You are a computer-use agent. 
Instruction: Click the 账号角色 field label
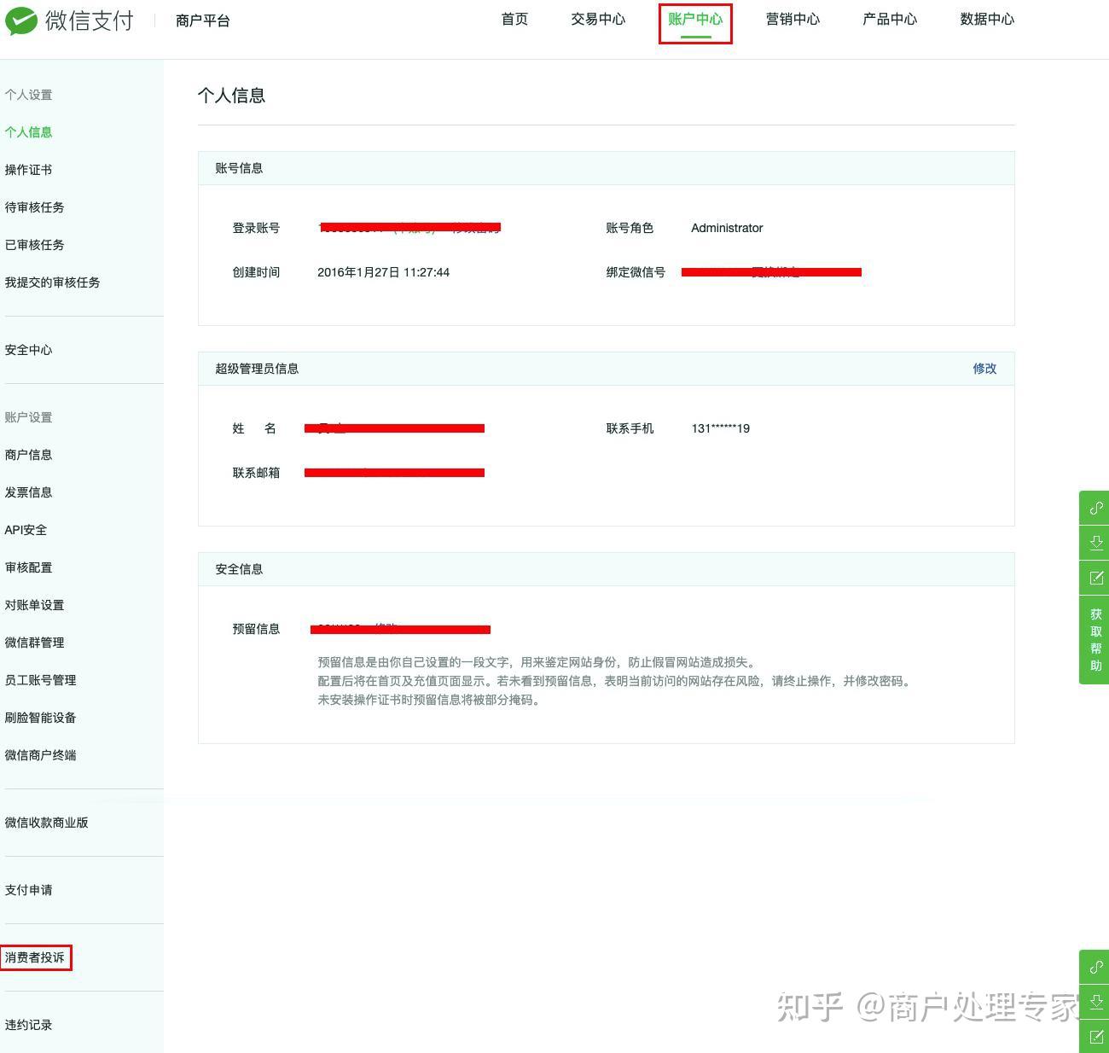click(630, 228)
